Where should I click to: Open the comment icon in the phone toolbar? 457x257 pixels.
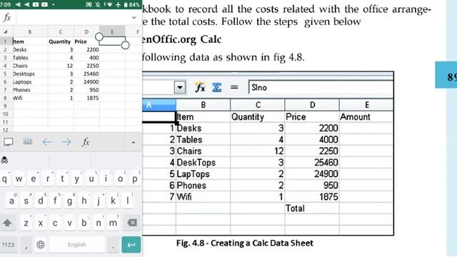pos(8,142)
